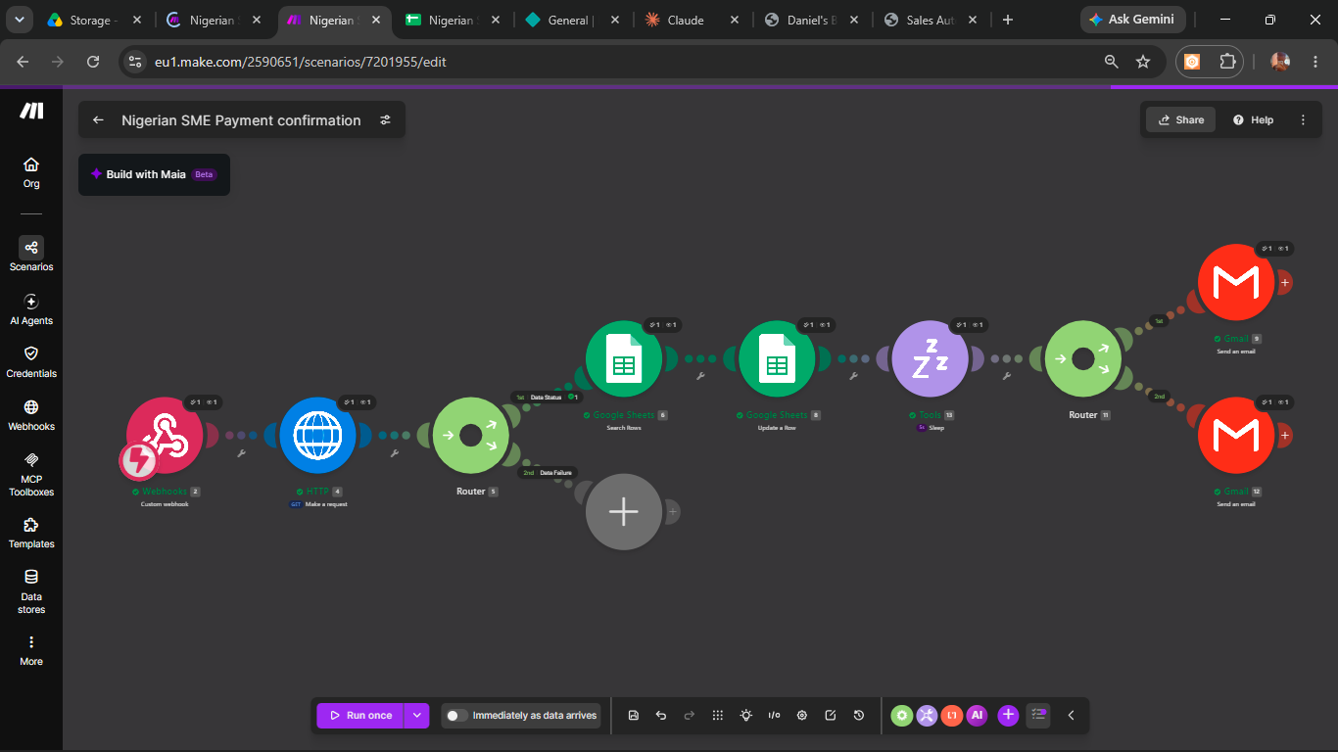Image resolution: width=1338 pixels, height=752 pixels.
Task: Bookmark the page with the star icon
Action: tap(1142, 62)
